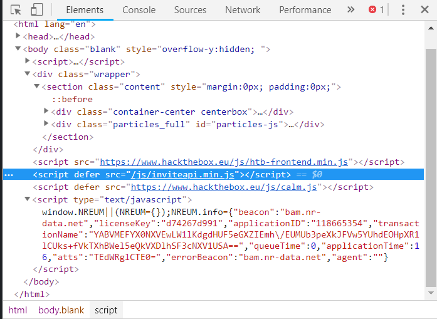The height and width of the screenshot is (319, 437).
Task: Open the DevTools three-dot options menu
Action: coord(403,10)
